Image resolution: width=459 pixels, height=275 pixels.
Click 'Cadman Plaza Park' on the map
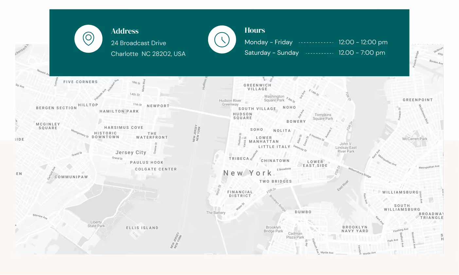click(x=295, y=235)
